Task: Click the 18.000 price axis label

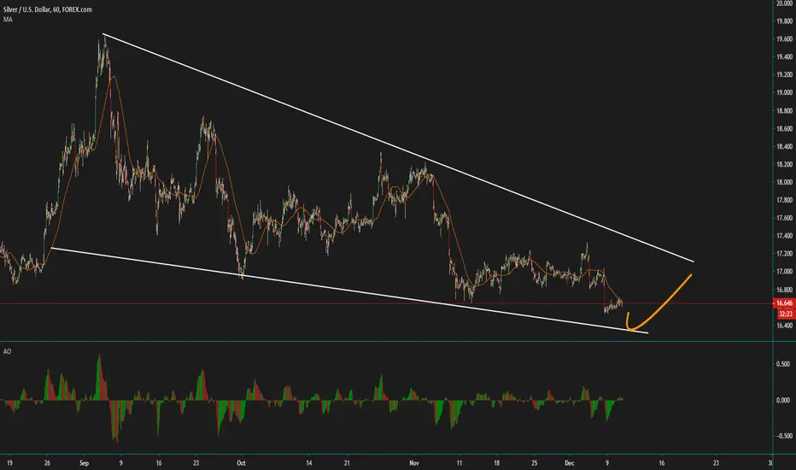Action: coord(784,182)
